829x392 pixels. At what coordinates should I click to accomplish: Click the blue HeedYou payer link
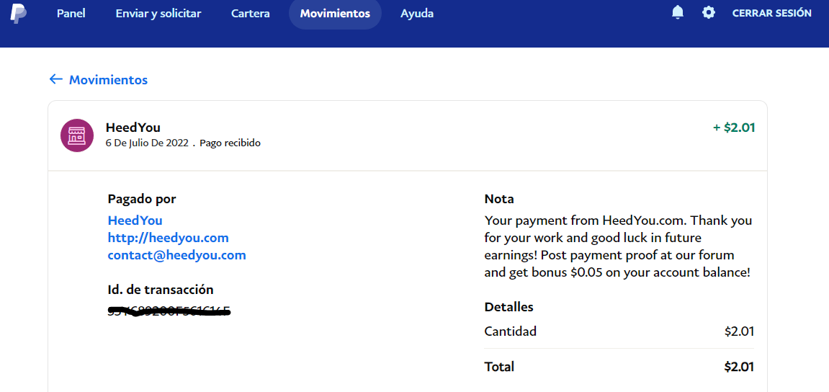tap(135, 220)
